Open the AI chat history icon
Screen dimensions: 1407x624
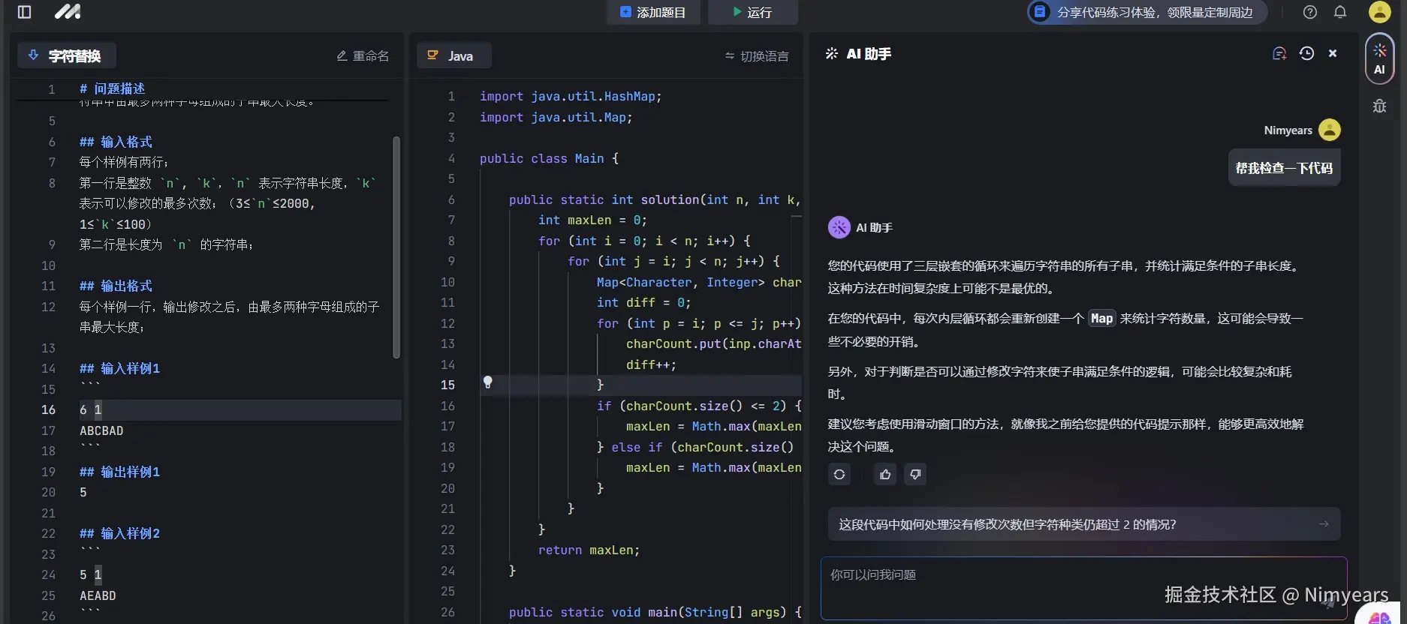(1306, 53)
